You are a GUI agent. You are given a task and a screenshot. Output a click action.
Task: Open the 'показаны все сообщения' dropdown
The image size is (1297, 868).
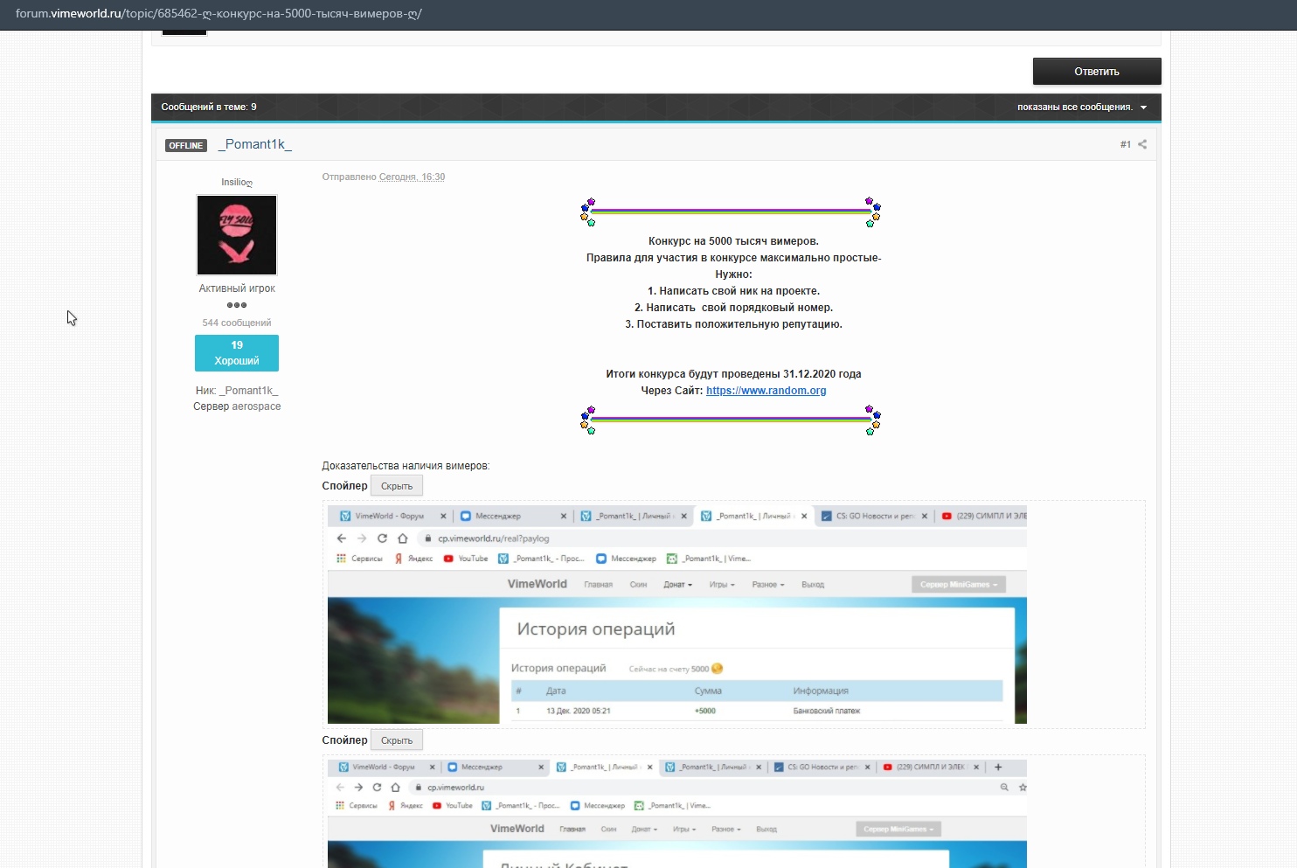pyautogui.click(x=1082, y=108)
